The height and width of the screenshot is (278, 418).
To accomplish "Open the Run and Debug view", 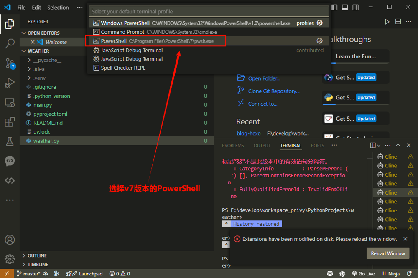I will tap(10, 83).
